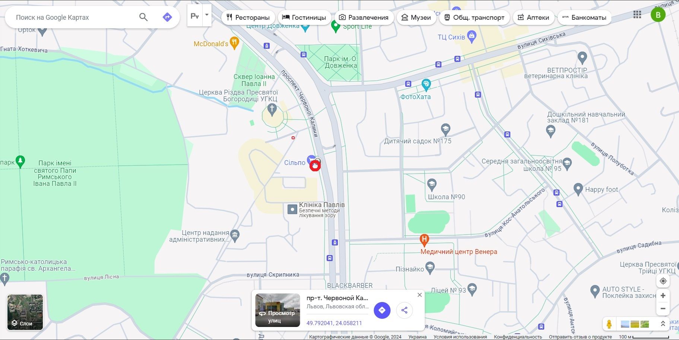Expand the imagery strip chevron
The height and width of the screenshot is (340, 679).
(x=663, y=324)
